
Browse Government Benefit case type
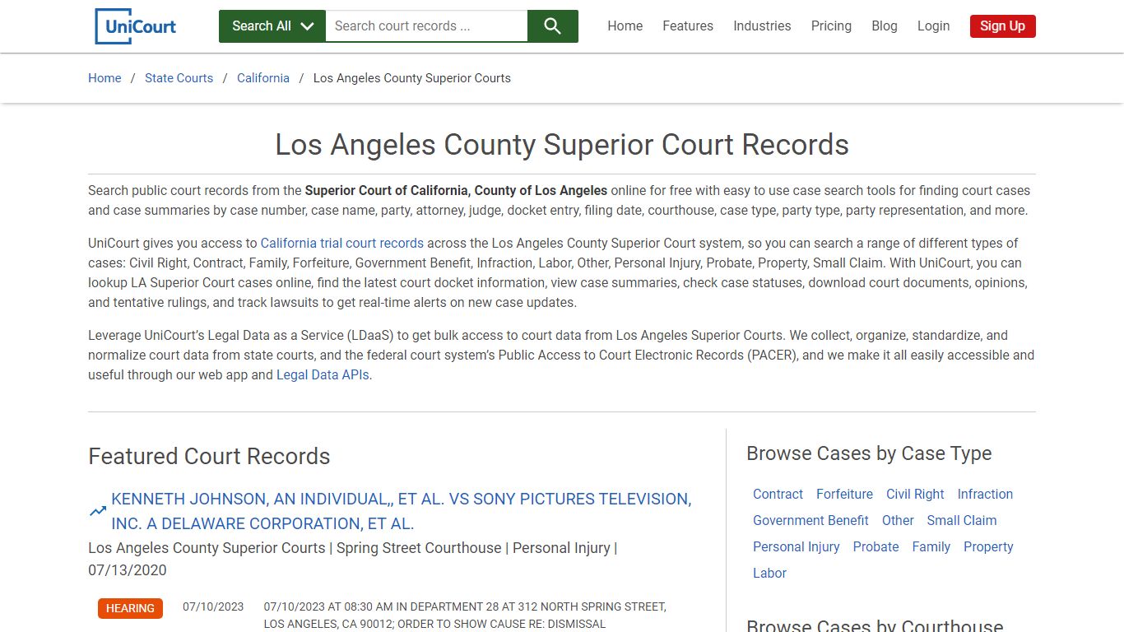[x=810, y=521]
